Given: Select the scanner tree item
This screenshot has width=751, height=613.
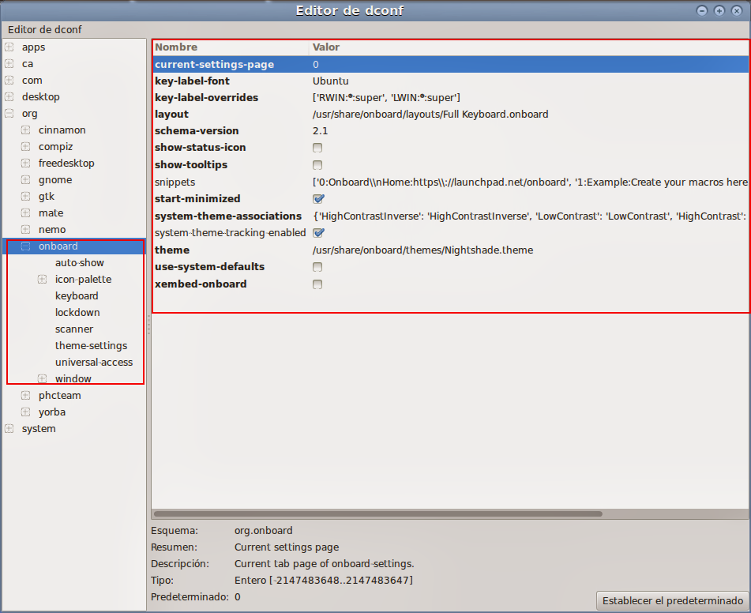Looking at the screenshot, I should click(74, 329).
